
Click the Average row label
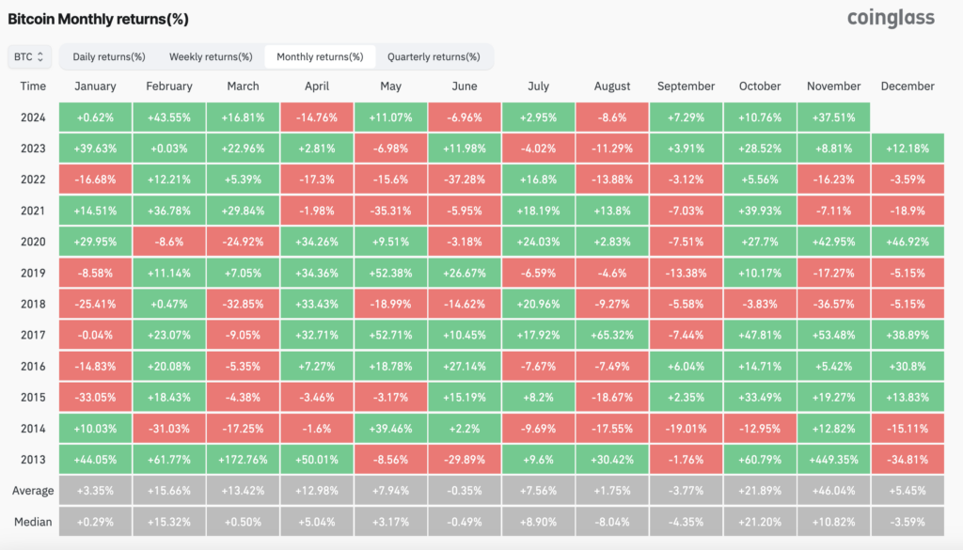(x=33, y=491)
